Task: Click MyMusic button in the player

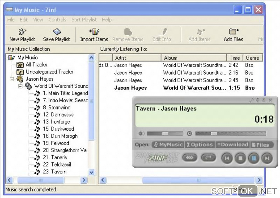Action: (x=168, y=145)
